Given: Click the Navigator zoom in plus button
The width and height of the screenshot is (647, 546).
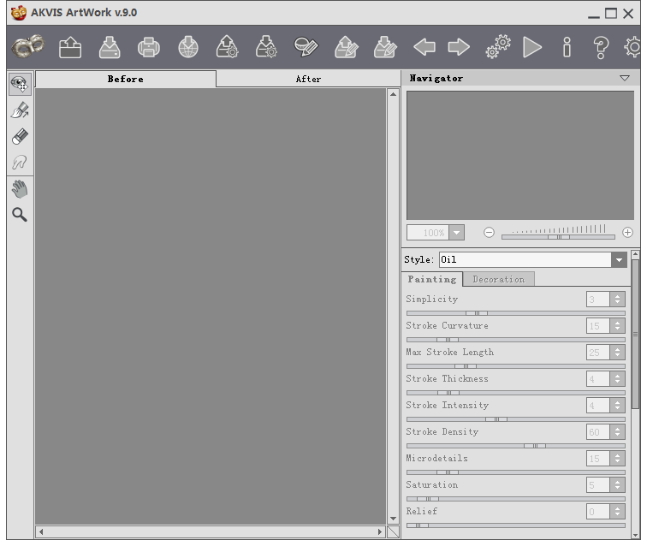Looking at the screenshot, I should click(x=627, y=233).
